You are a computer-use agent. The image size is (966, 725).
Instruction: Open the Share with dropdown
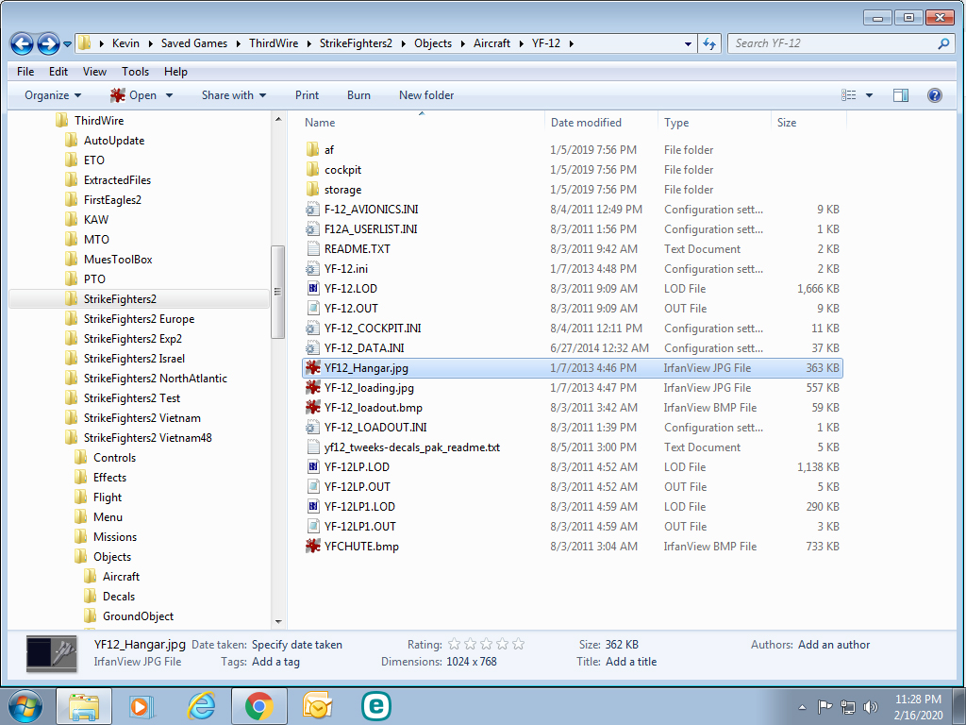[x=234, y=95]
